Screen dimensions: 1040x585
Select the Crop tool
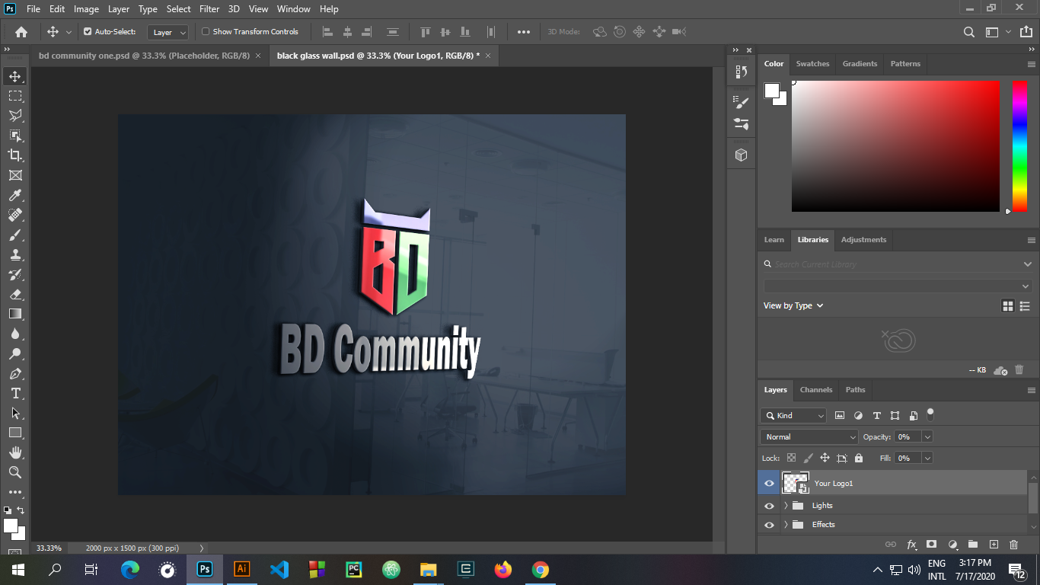[15, 155]
